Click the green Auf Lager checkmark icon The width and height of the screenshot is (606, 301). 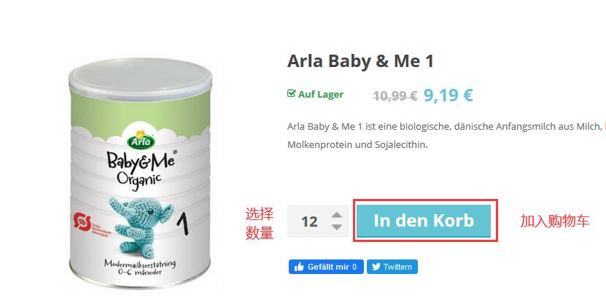point(292,93)
